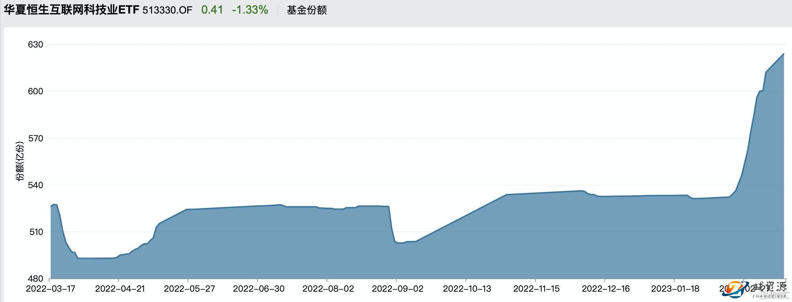Click the date label 2022-12-16

[606, 289]
